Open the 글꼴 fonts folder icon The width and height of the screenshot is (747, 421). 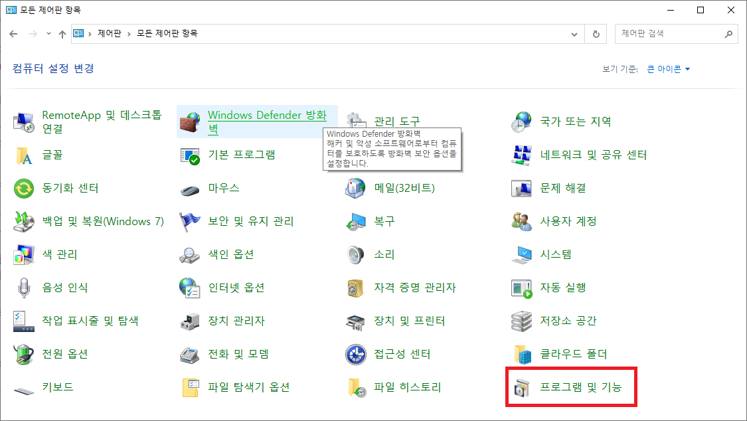[x=23, y=155]
